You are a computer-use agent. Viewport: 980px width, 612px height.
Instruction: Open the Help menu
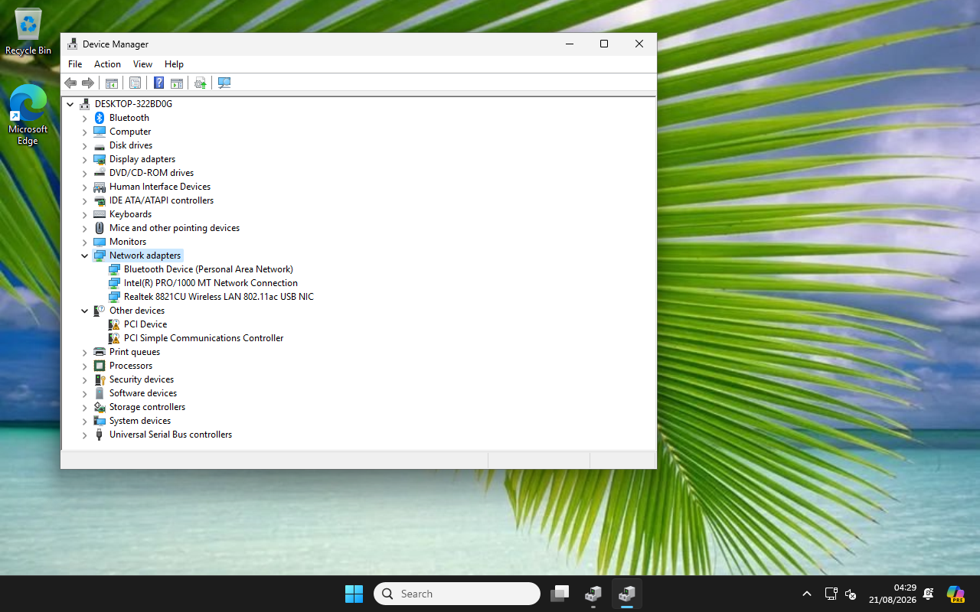click(174, 64)
